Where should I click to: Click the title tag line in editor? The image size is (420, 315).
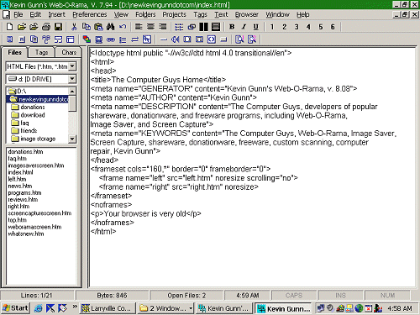pos(158,80)
